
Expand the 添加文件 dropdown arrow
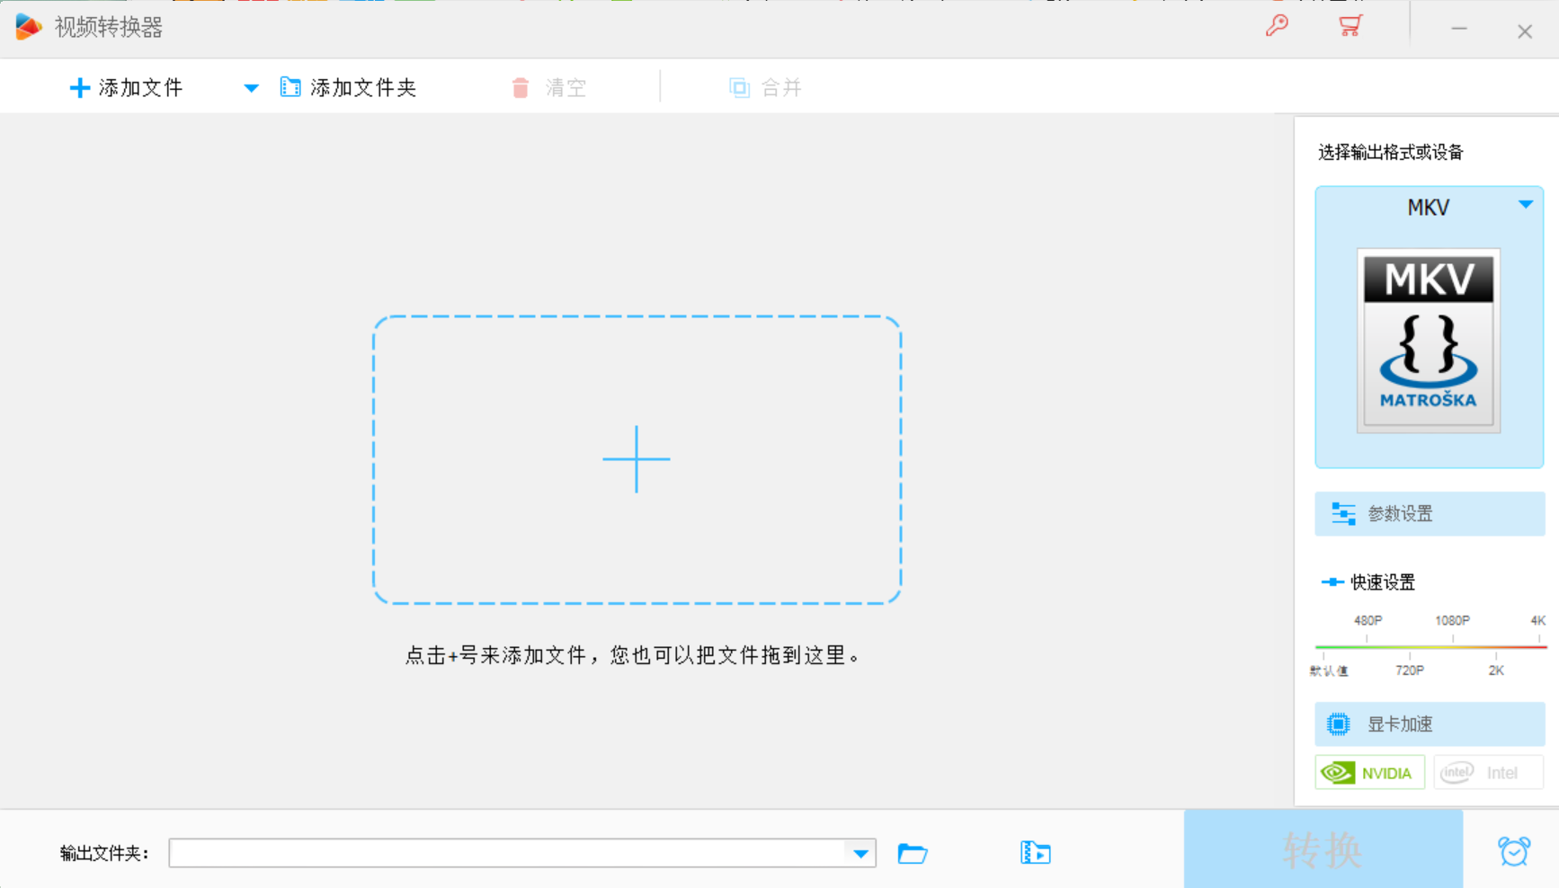250,87
